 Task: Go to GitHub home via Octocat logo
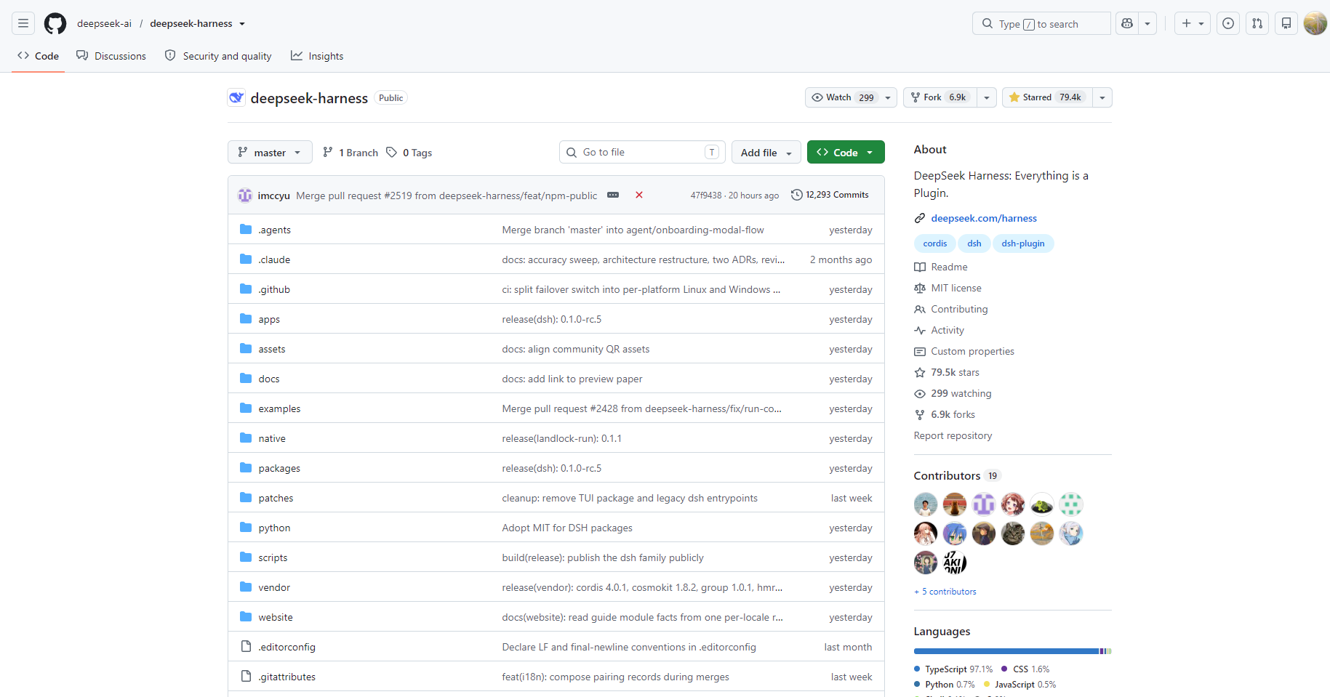pos(55,23)
